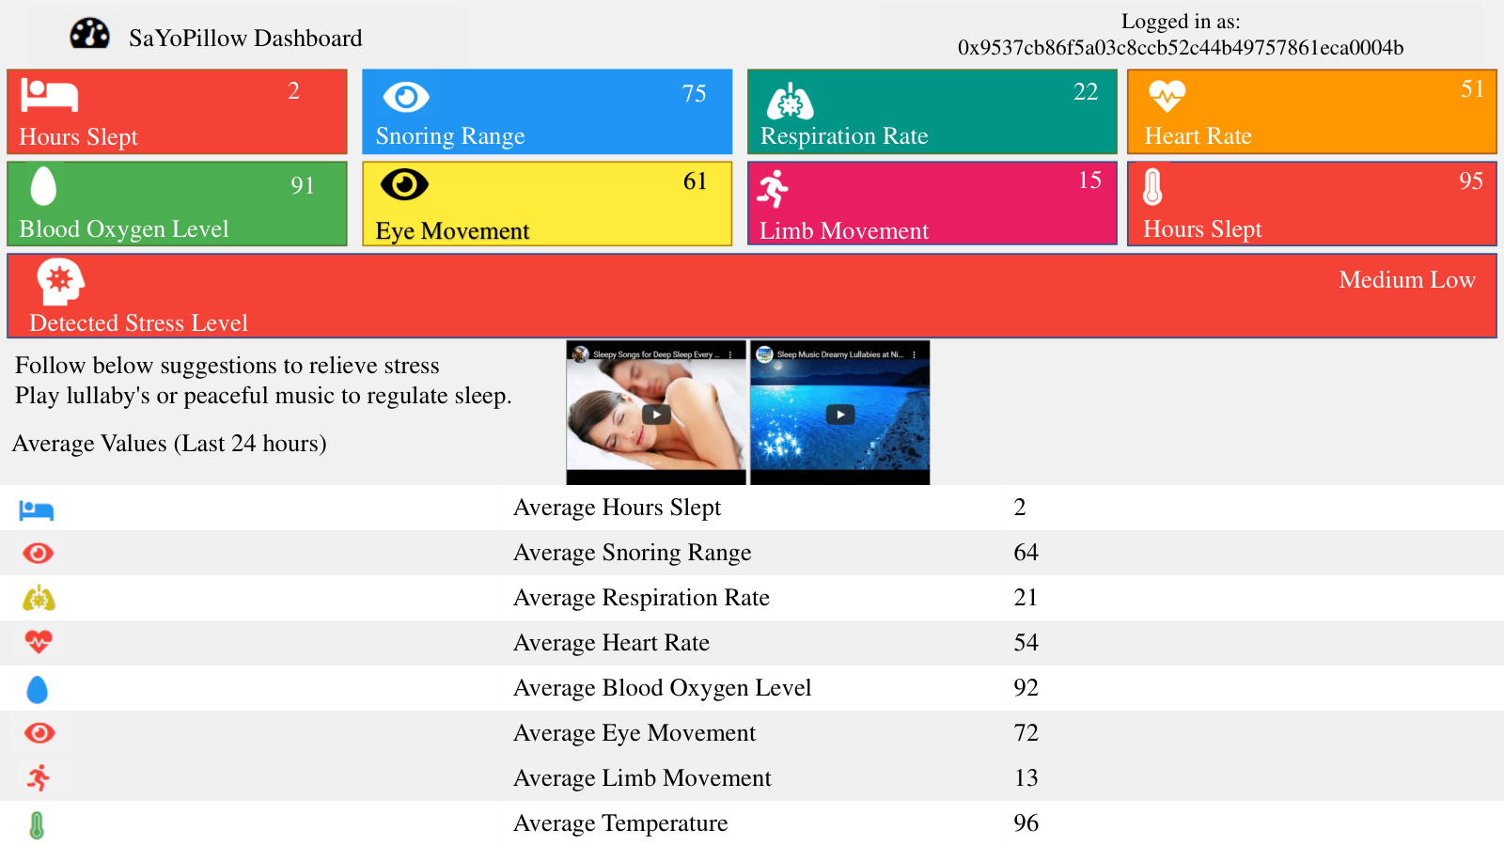Click the Detected Stress Level label
The height and width of the screenshot is (846, 1504).
point(138,323)
